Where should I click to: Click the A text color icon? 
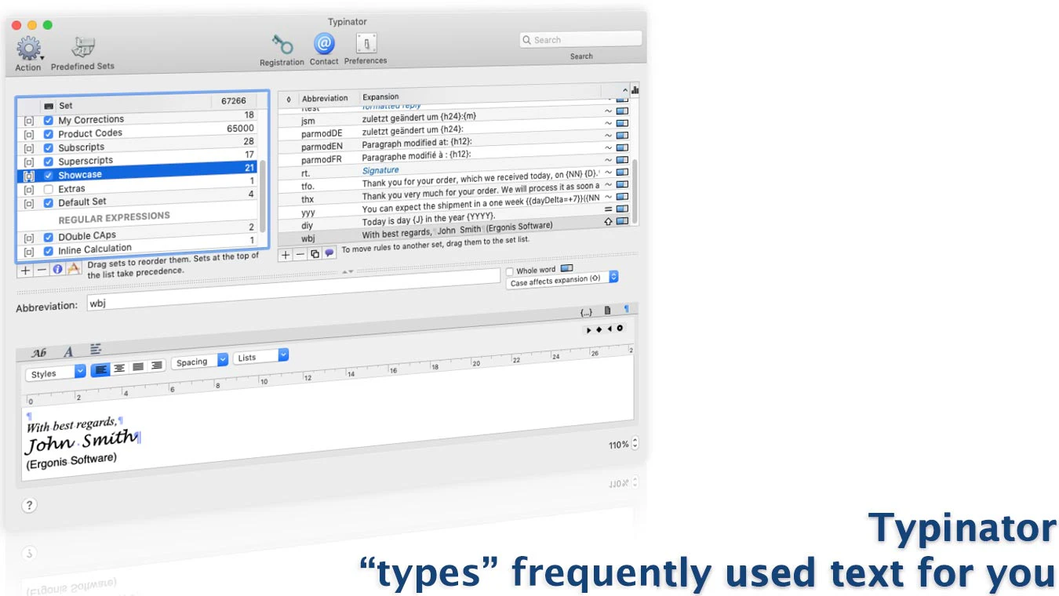click(x=68, y=352)
